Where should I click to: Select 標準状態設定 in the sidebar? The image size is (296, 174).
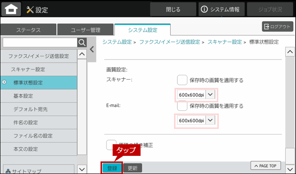[x=39, y=82]
